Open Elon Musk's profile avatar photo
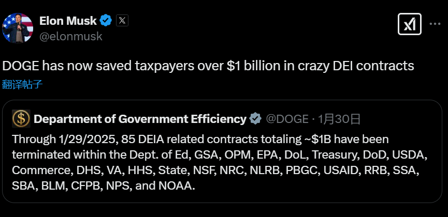The image size is (448, 217). 18,27
